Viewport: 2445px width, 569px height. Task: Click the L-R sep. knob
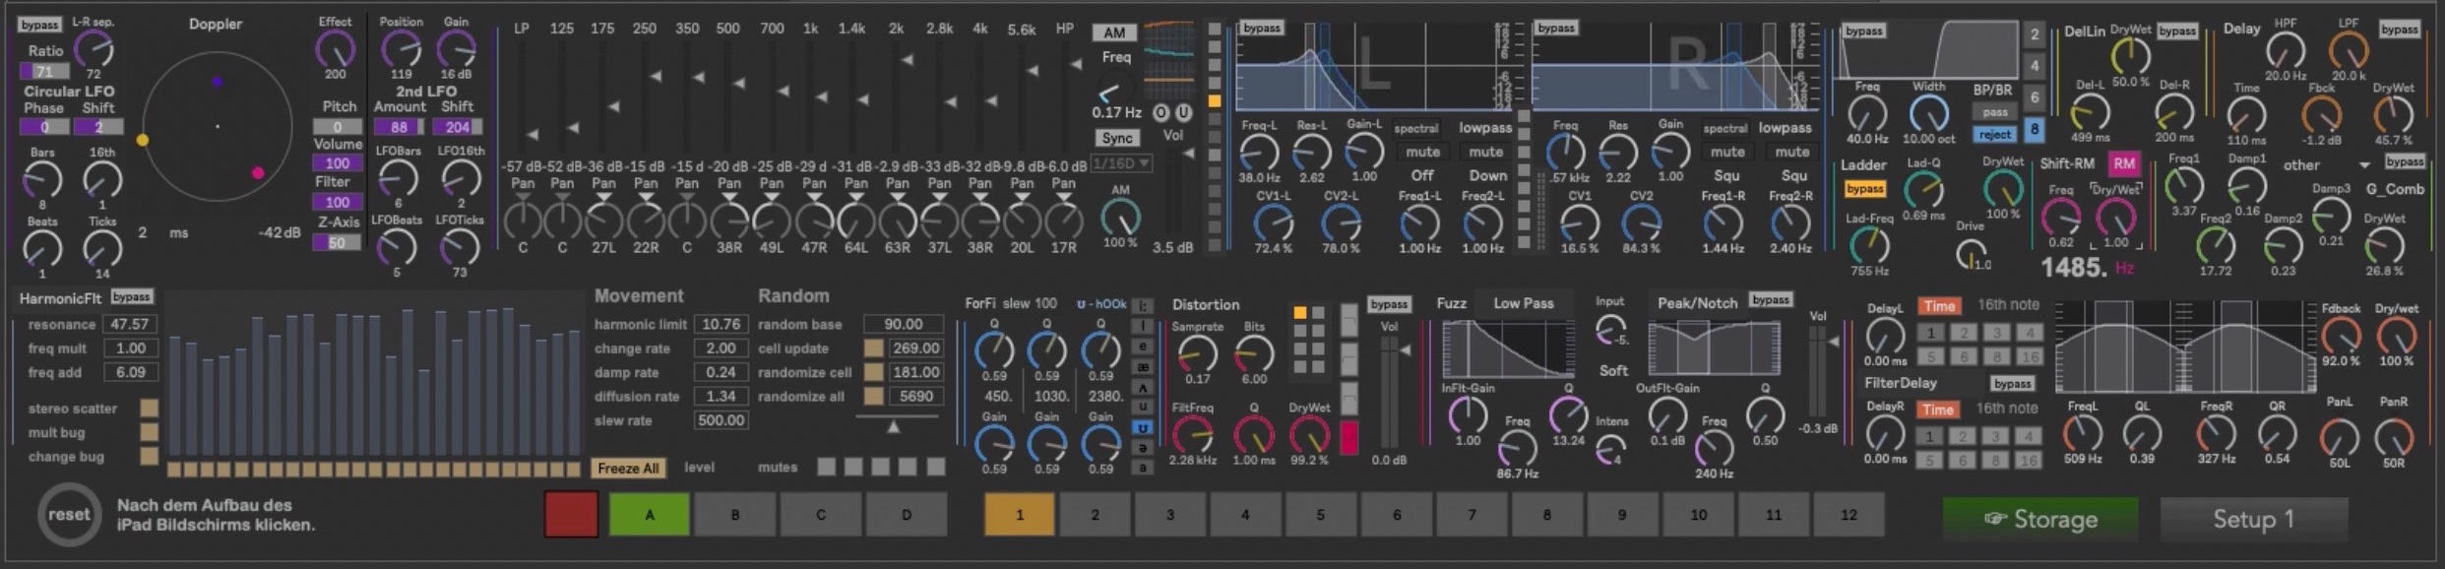pyautogui.click(x=94, y=48)
